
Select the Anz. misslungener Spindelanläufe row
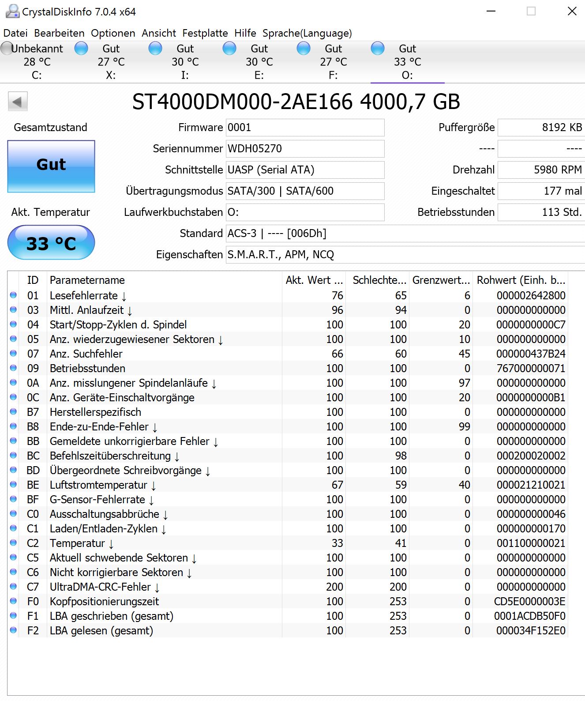288,383
